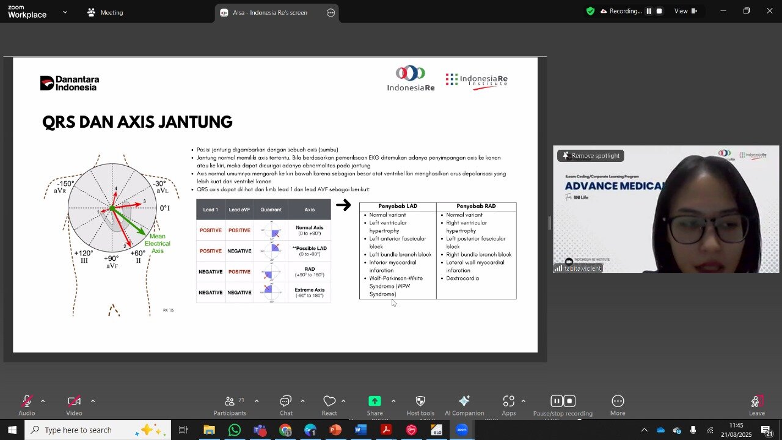Open WhatsApp from the Windows taskbar
This screenshot has height=440, width=782.
coord(235,430)
